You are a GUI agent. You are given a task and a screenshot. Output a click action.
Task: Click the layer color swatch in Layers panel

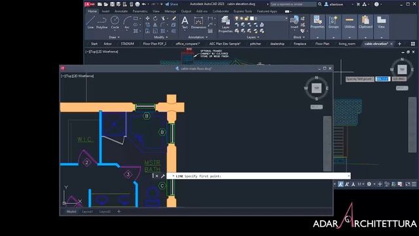(x=251, y=18)
